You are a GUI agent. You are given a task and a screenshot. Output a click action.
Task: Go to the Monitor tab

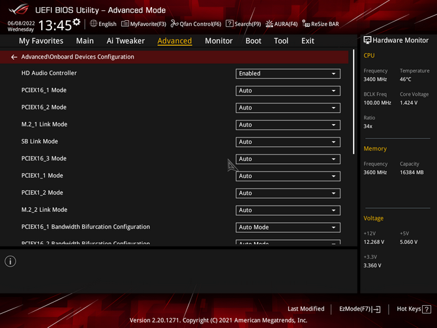point(218,40)
